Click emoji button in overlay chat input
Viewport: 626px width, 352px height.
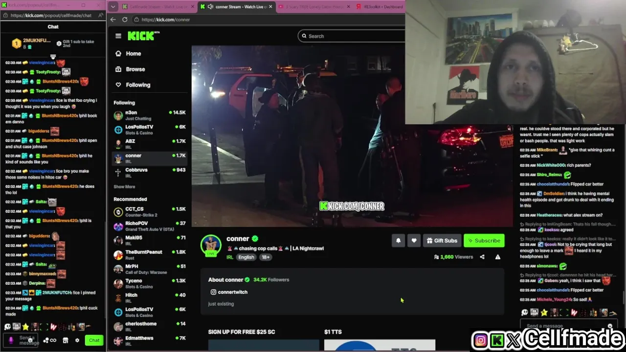tap(610, 326)
